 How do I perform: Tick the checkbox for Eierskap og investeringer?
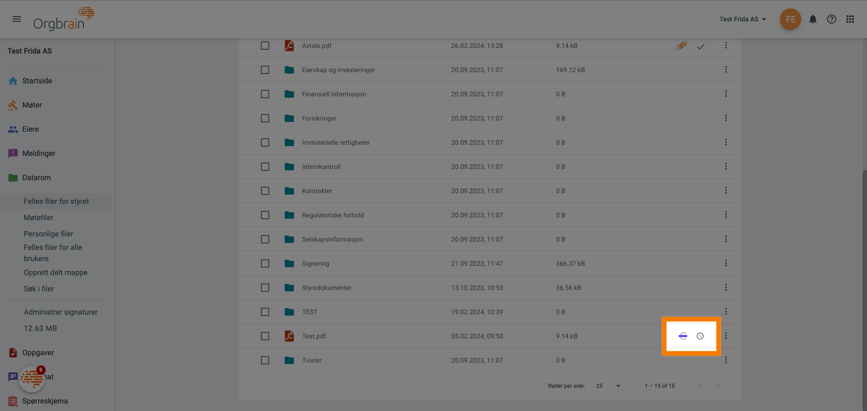[x=265, y=70]
